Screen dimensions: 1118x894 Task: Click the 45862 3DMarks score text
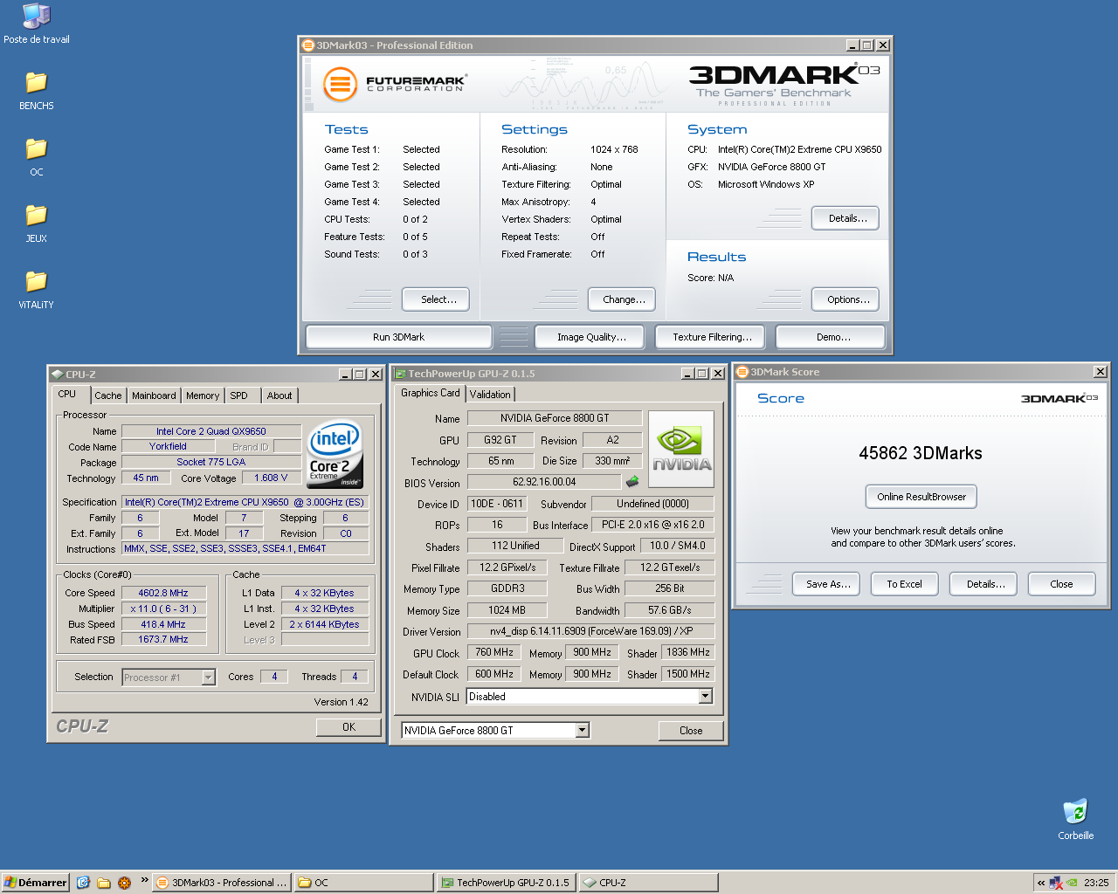(x=921, y=453)
